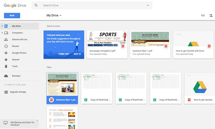Screen dimensions: 215x129
Task: Open business-flyer-1.pdf Quick Access thumbnail
Action: point(150,39)
